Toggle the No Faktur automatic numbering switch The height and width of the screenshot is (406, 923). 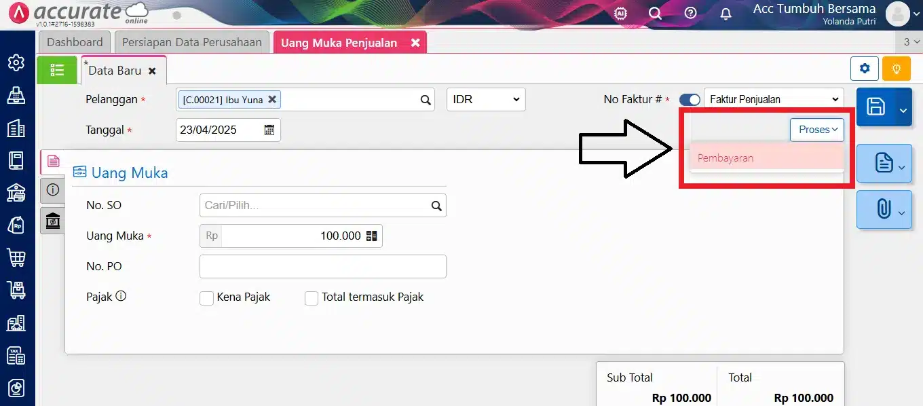click(690, 100)
